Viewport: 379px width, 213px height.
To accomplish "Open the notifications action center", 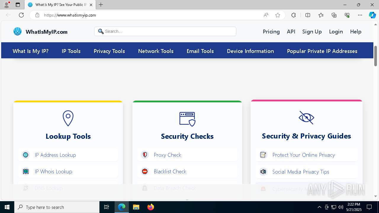I will 369,207.
